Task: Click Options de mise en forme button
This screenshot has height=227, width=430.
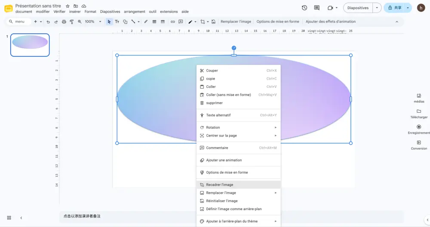Action: coord(278,22)
